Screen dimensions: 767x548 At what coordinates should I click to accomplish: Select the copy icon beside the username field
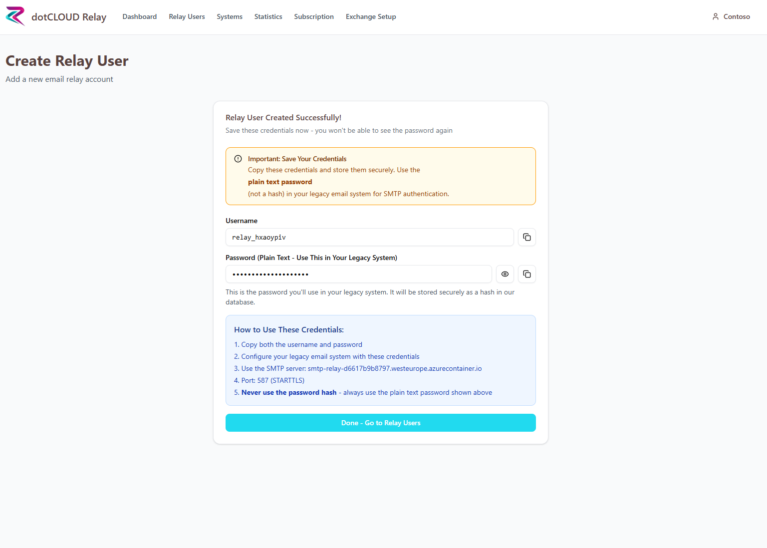click(526, 237)
